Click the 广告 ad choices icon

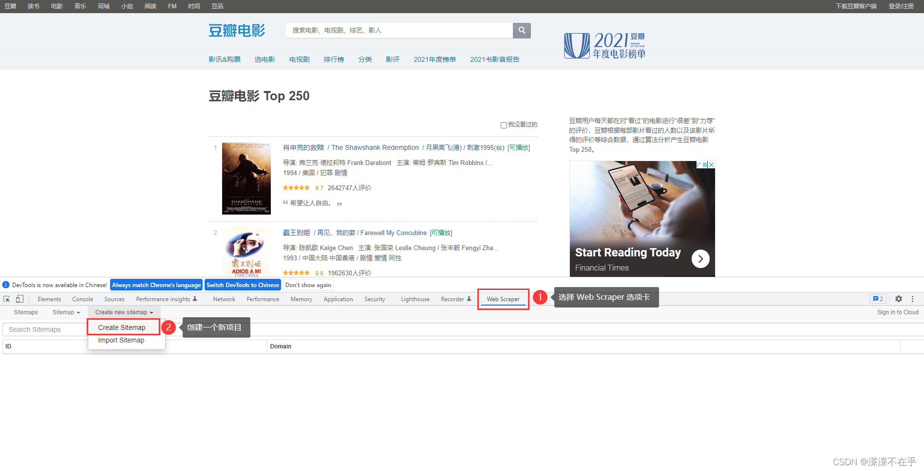(702, 165)
